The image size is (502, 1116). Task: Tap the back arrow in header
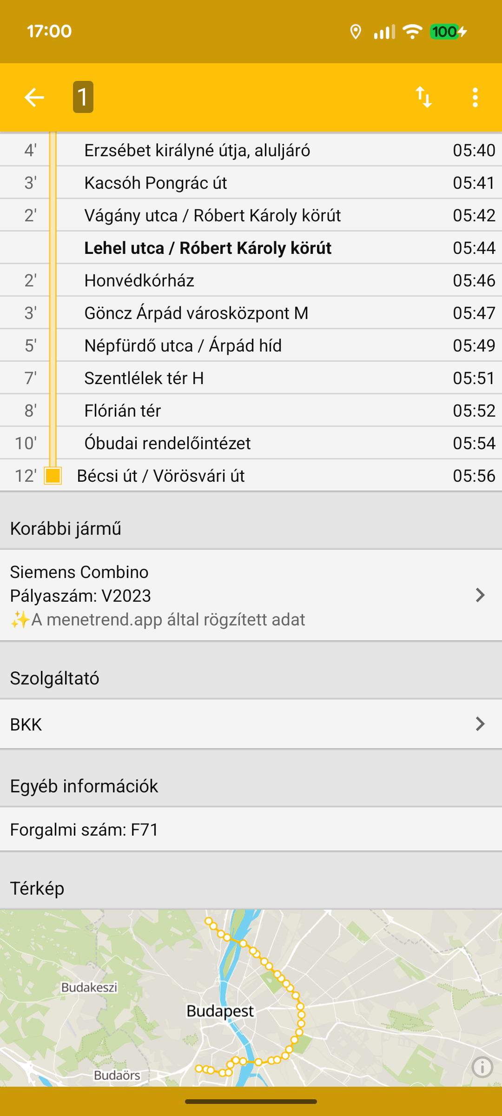click(x=34, y=98)
